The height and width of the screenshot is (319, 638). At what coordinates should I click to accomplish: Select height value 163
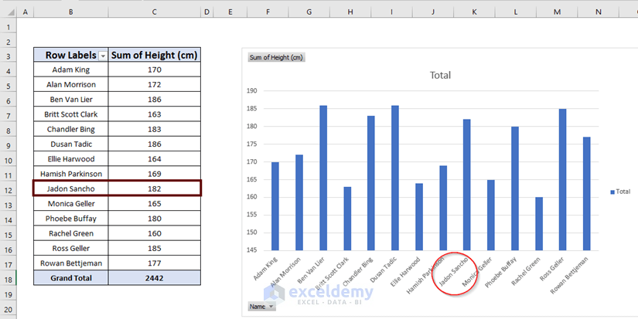[155, 114]
